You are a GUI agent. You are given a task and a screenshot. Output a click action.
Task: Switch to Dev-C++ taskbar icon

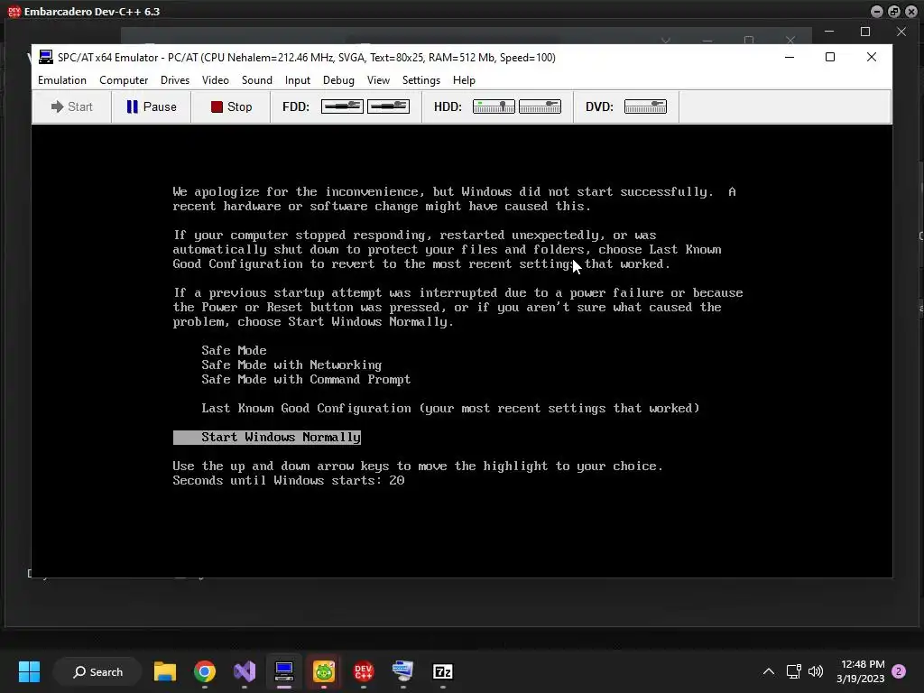click(x=363, y=671)
